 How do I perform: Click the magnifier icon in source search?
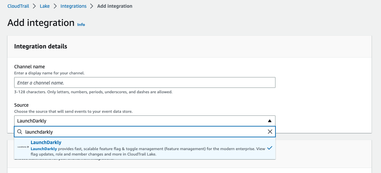tap(20, 132)
